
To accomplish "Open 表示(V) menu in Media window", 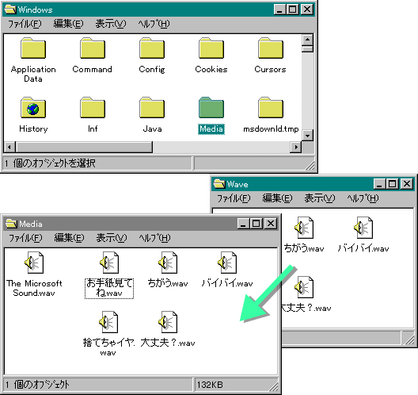I will [x=112, y=238].
